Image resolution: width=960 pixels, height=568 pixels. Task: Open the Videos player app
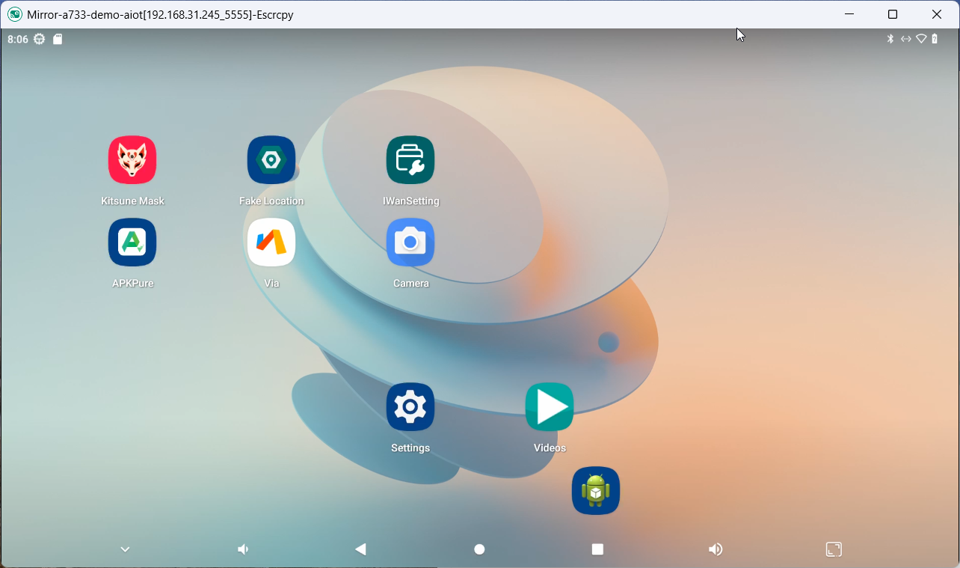(550, 407)
